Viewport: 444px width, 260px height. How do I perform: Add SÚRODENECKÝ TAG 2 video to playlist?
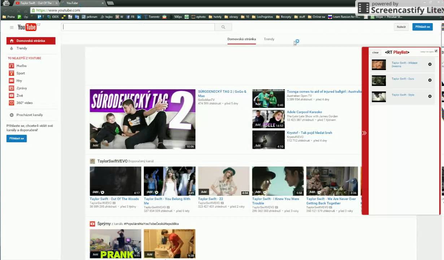tap(96, 145)
